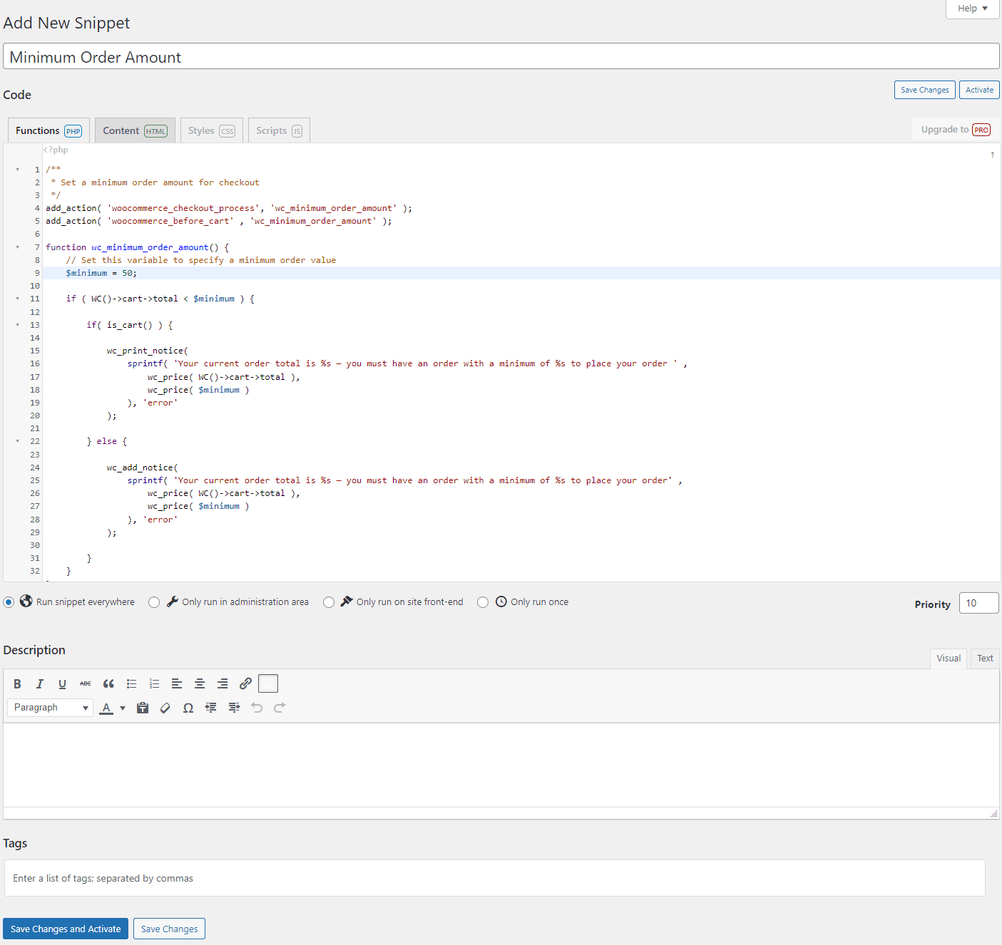Select the Run snippet everywhere radio button

coord(9,601)
